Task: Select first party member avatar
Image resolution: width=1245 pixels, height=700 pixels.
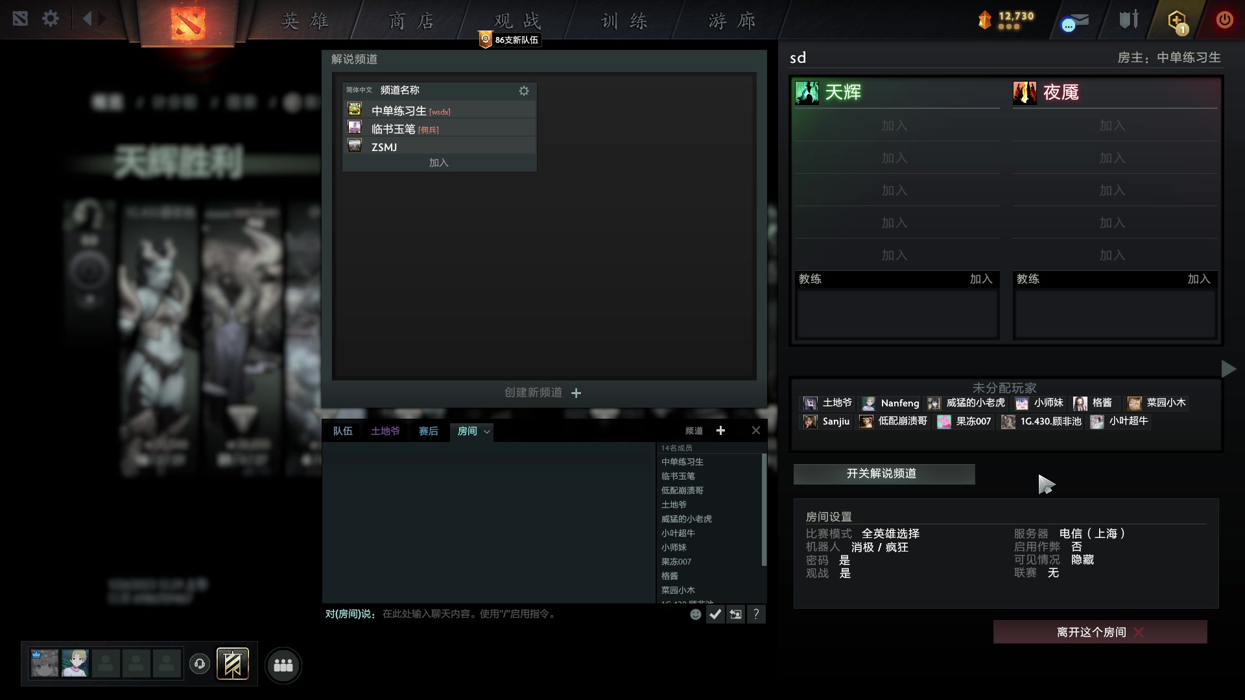Action: click(45, 664)
